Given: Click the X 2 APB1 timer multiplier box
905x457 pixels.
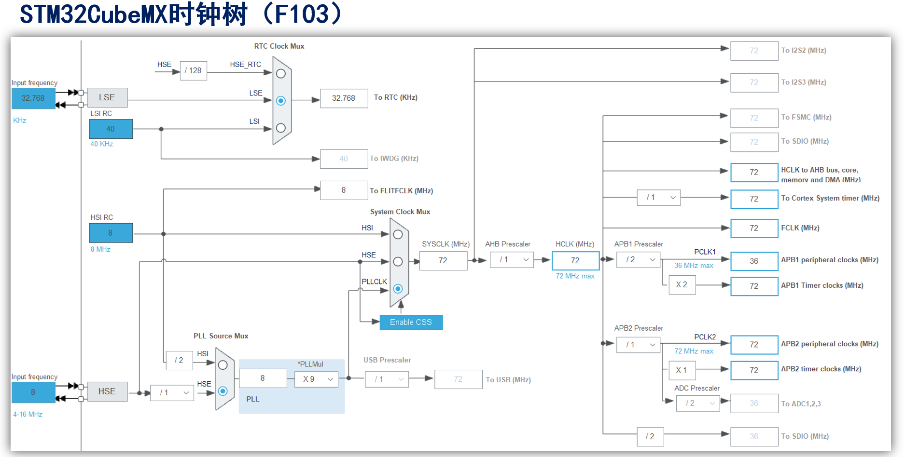Looking at the screenshot, I should point(682,285).
